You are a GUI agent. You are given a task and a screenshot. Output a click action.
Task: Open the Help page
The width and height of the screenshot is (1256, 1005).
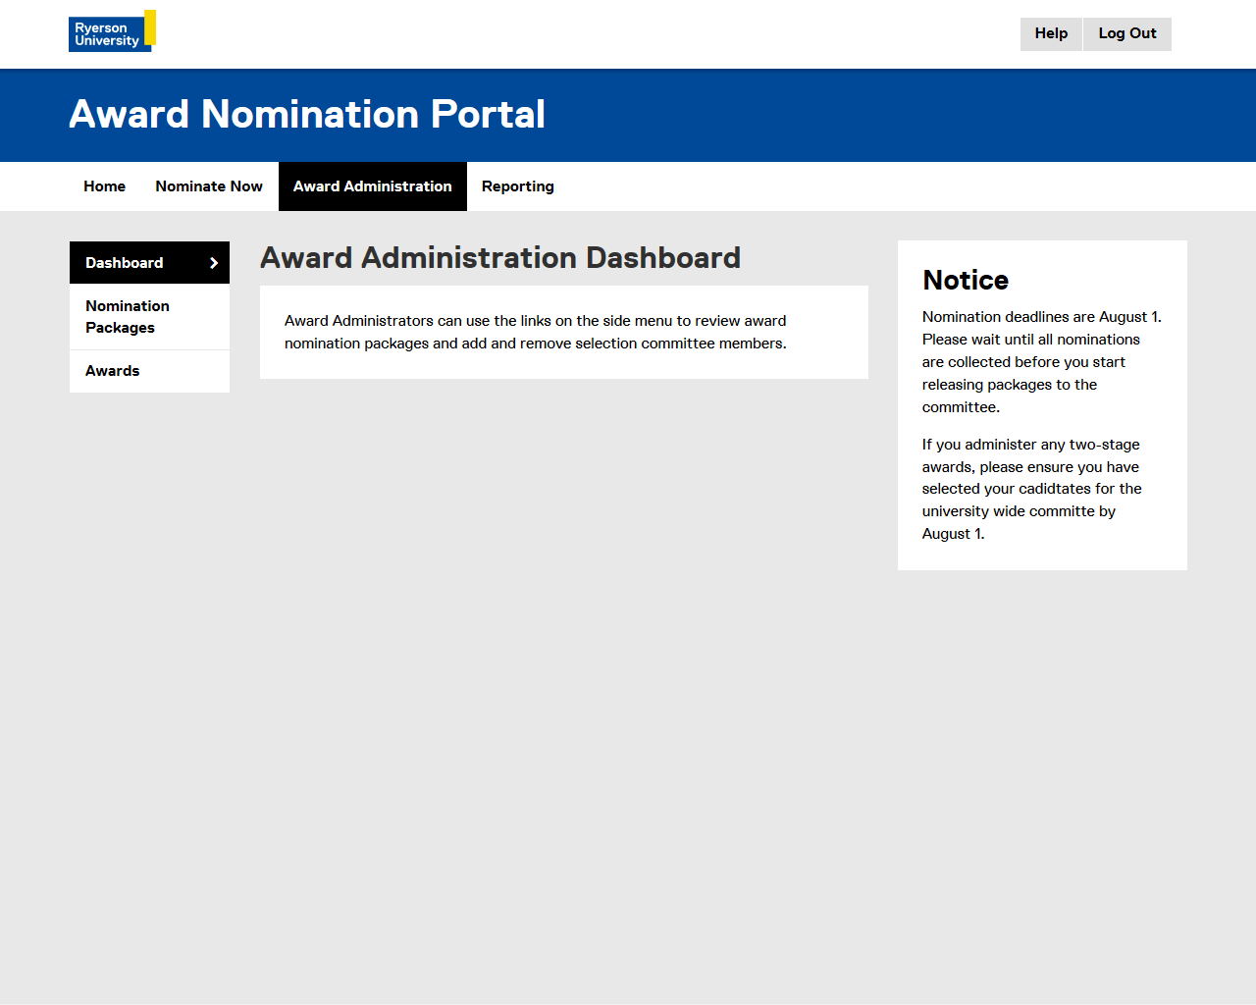(1051, 33)
